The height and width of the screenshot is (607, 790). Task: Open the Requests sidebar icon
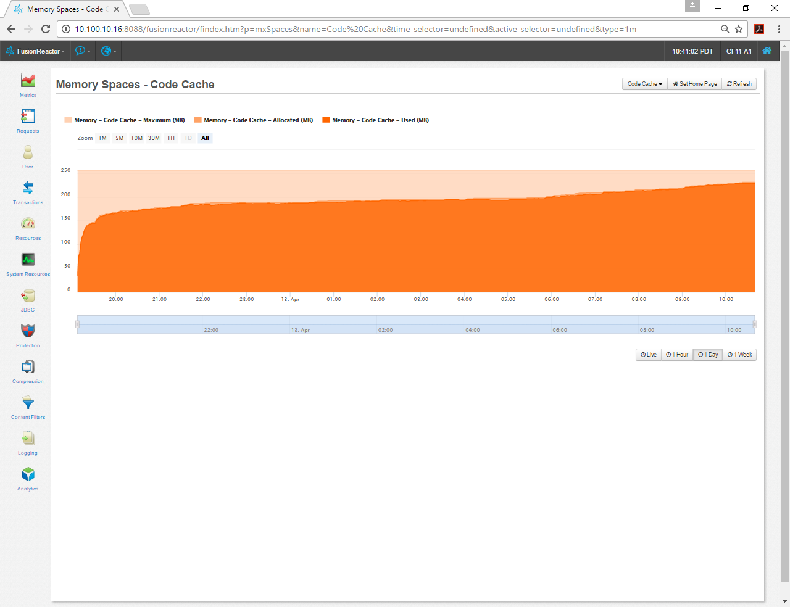(x=28, y=116)
